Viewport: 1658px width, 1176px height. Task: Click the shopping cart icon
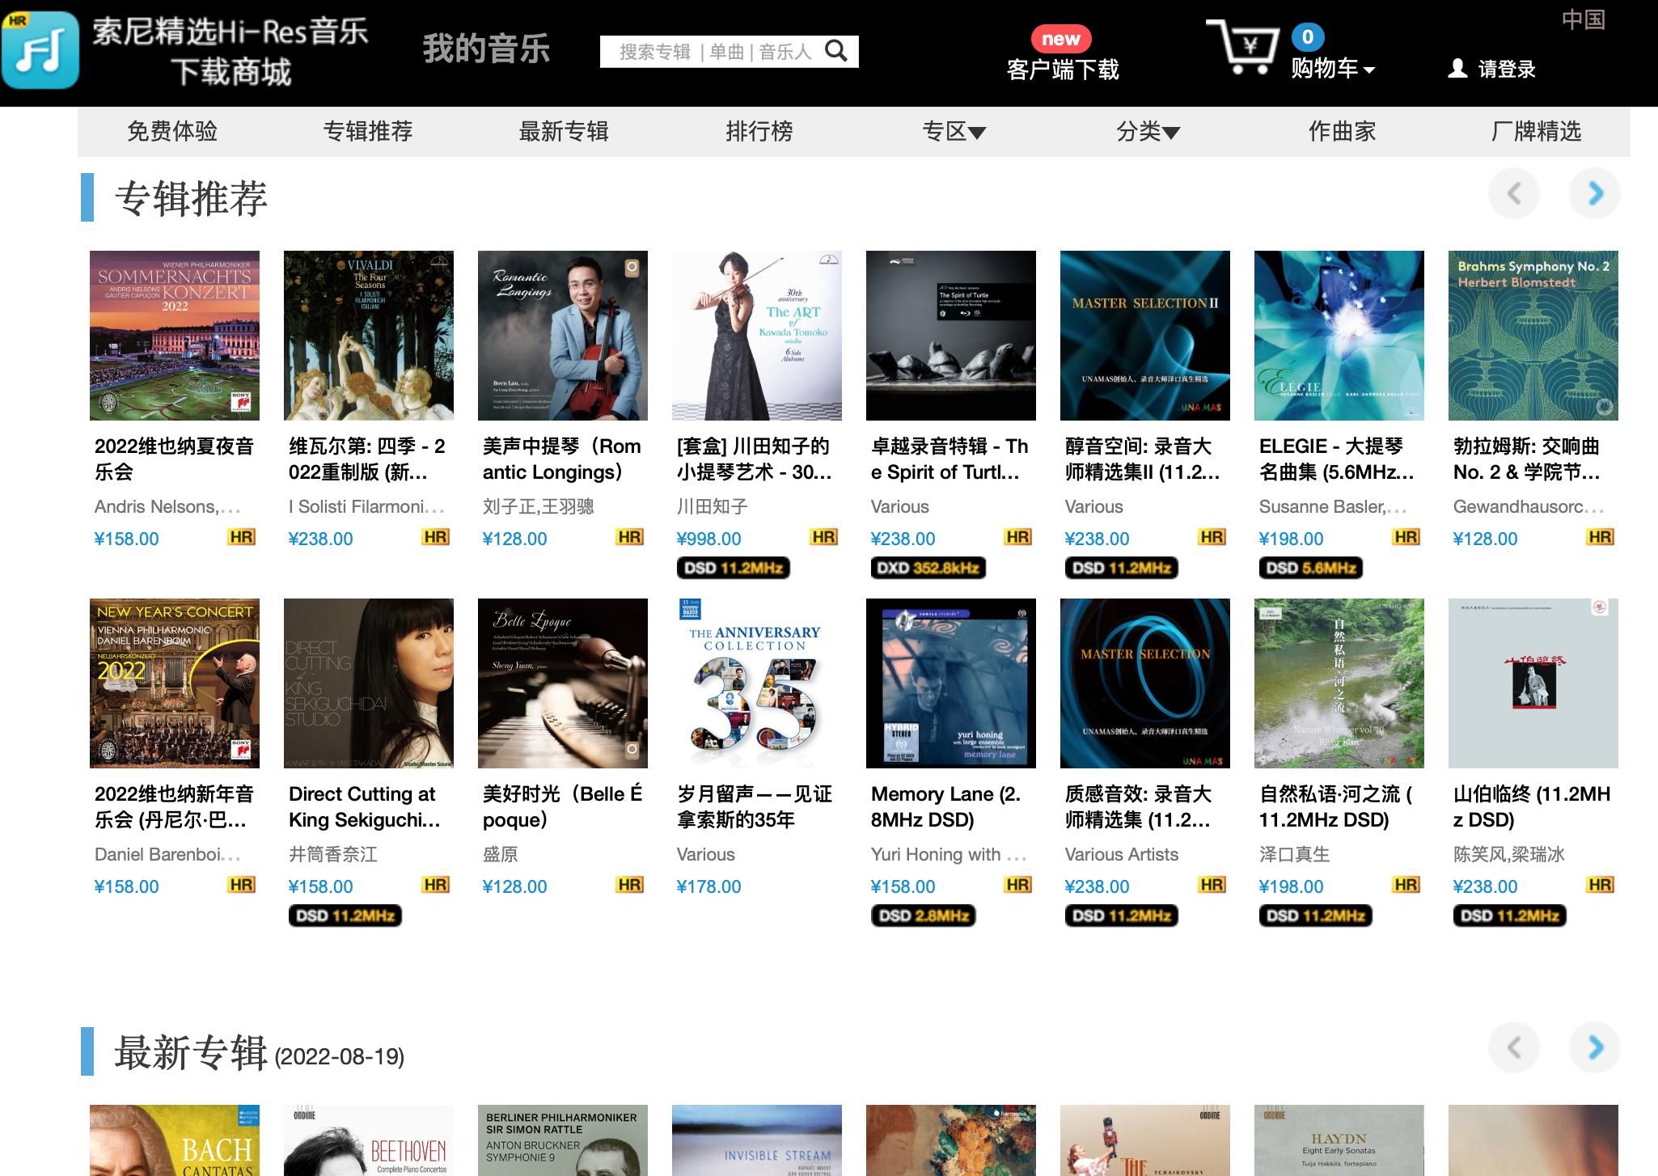pyautogui.click(x=1244, y=48)
